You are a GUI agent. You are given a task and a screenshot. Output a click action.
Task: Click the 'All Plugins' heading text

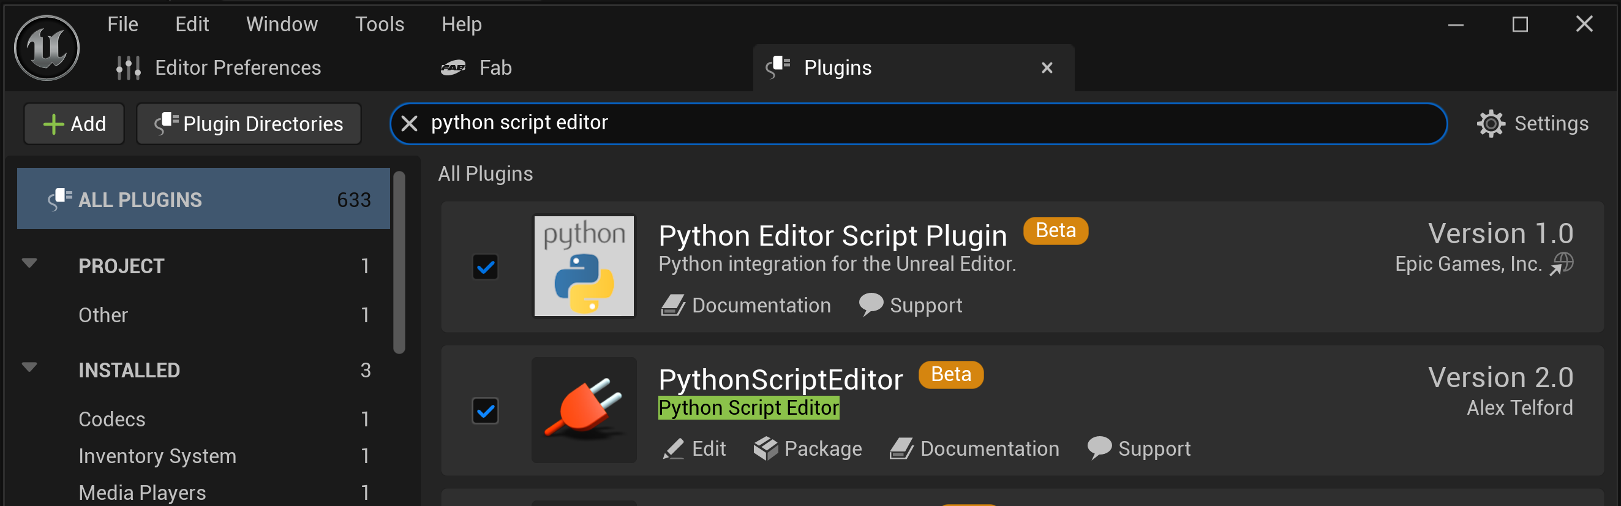pos(485,175)
